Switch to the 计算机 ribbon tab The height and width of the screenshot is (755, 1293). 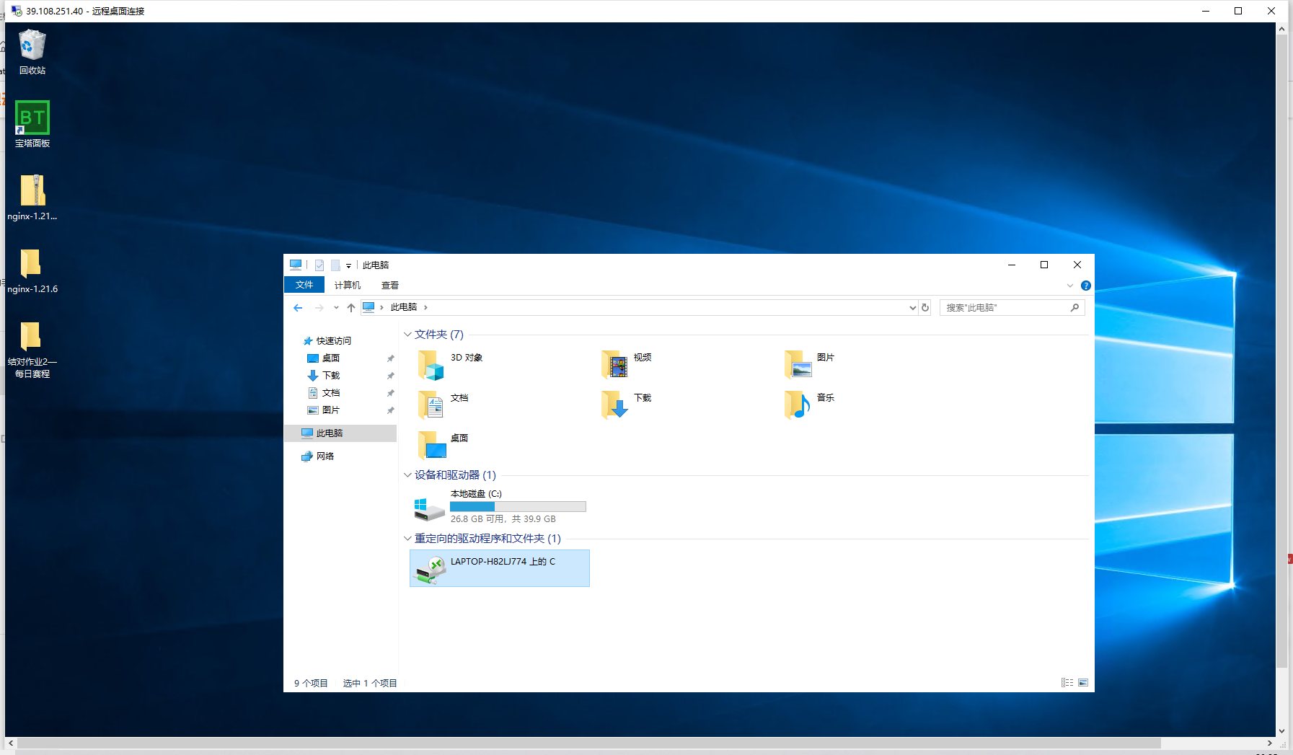(x=348, y=285)
